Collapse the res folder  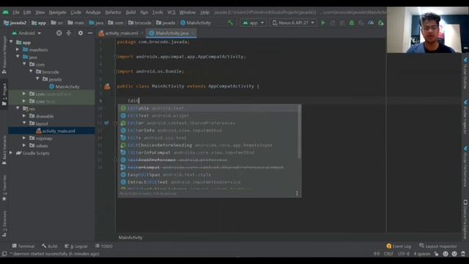[18, 109]
